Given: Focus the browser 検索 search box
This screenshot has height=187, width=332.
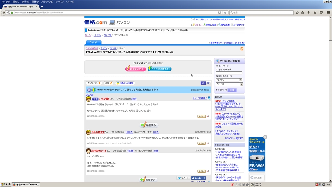Looking at the screenshot, I should pos(262,13).
